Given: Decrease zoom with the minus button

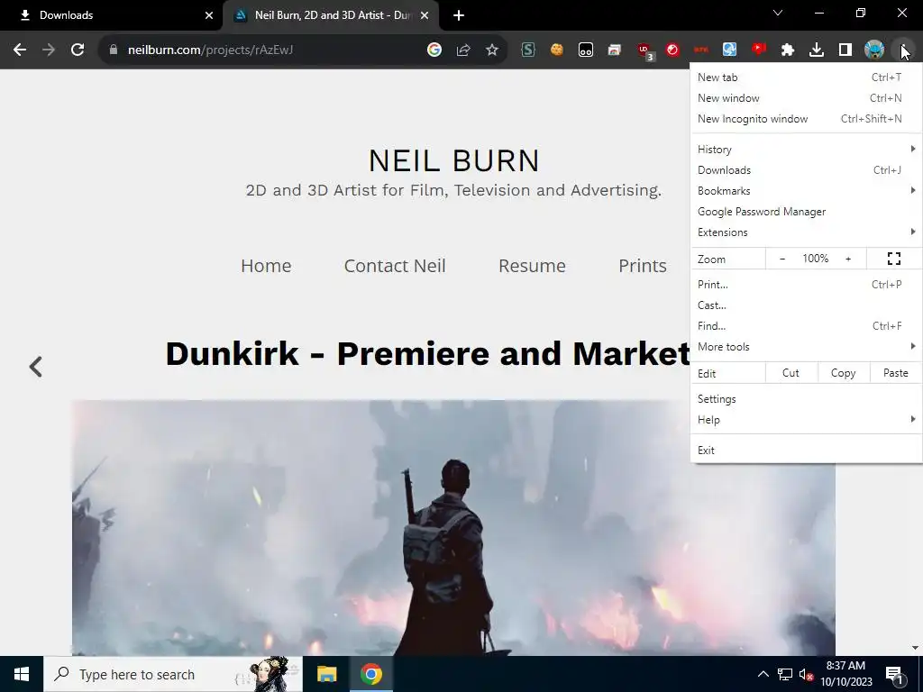Looking at the screenshot, I should [782, 259].
